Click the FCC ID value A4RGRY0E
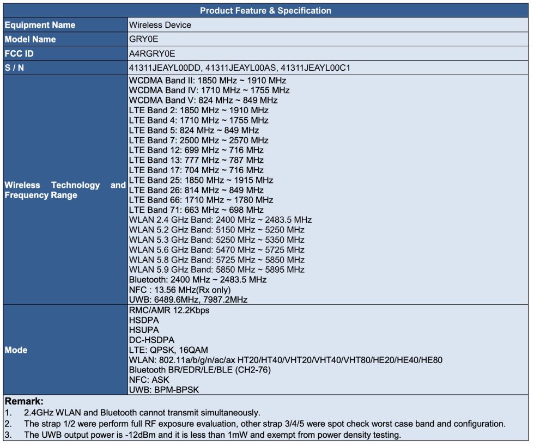The image size is (534, 447). point(152,54)
